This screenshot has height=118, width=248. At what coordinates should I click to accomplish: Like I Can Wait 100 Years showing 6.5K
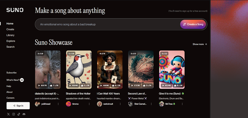116,86
